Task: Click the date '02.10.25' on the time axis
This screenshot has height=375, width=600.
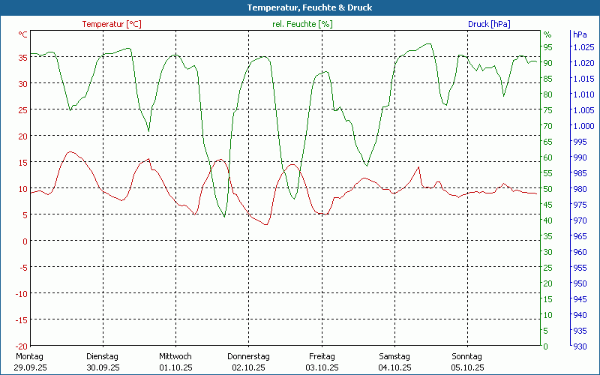Action: click(248, 367)
